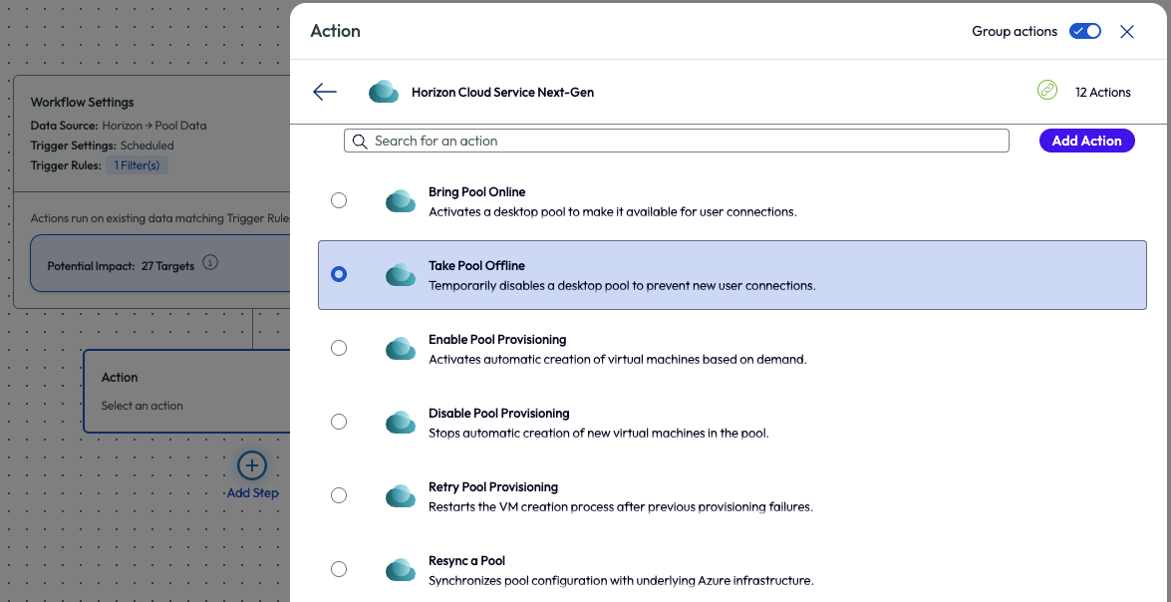Click the link icon next to 12 Actions
This screenshot has width=1171, height=602.
[1047, 91]
